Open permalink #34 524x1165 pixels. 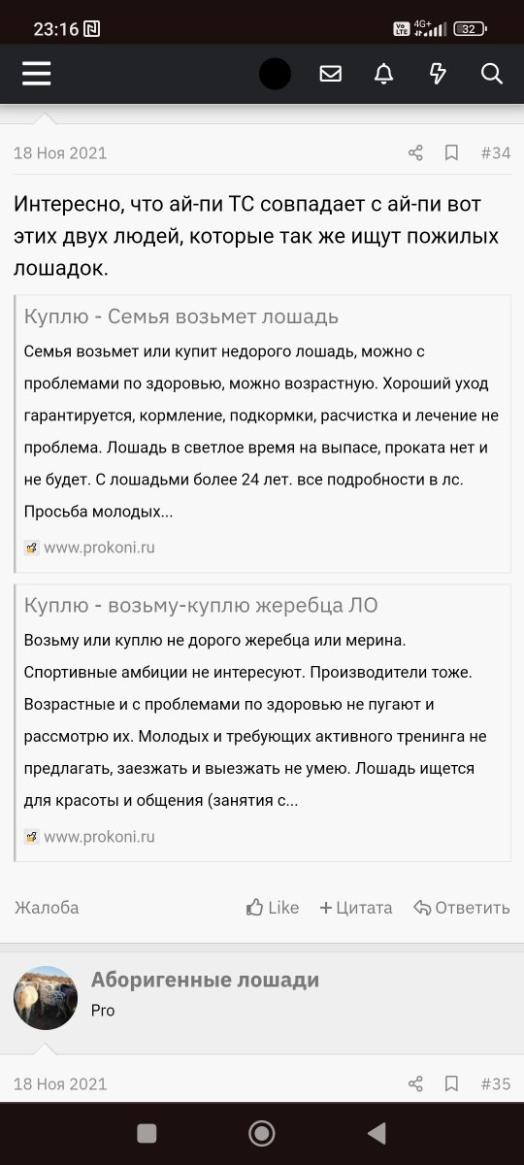[495, 152]
